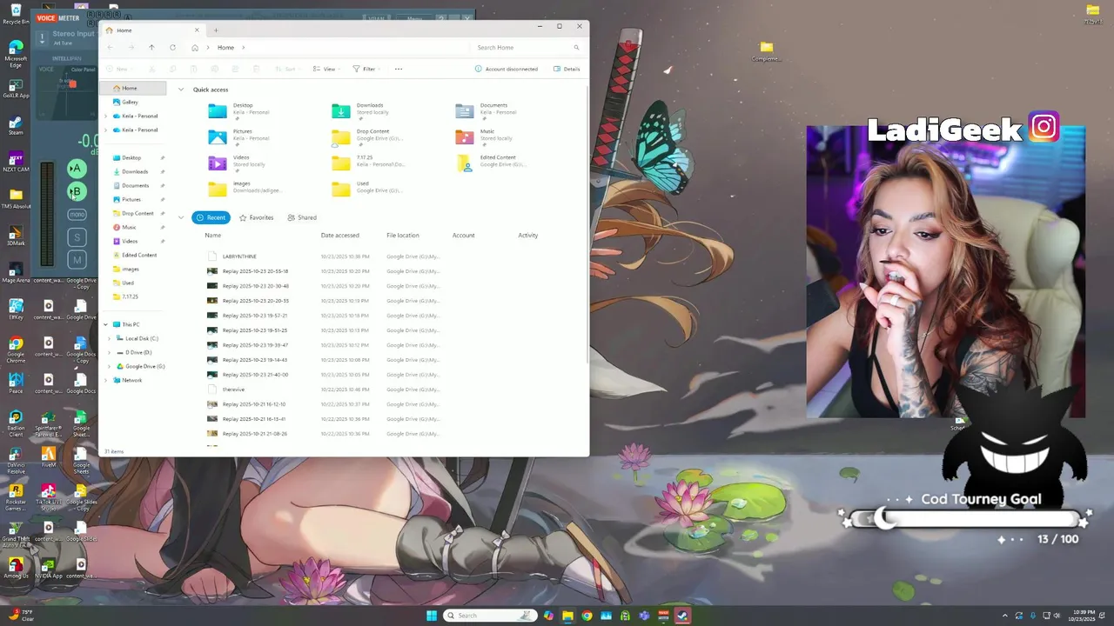Open the Music folder in Quick access

(x=486, y=137)
